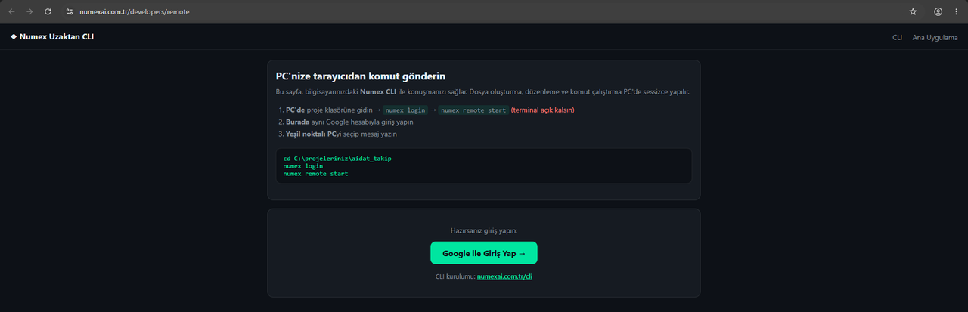Click the heading 'PC'nize tarayıcıdan komut gönderin'

pos(361,76)
